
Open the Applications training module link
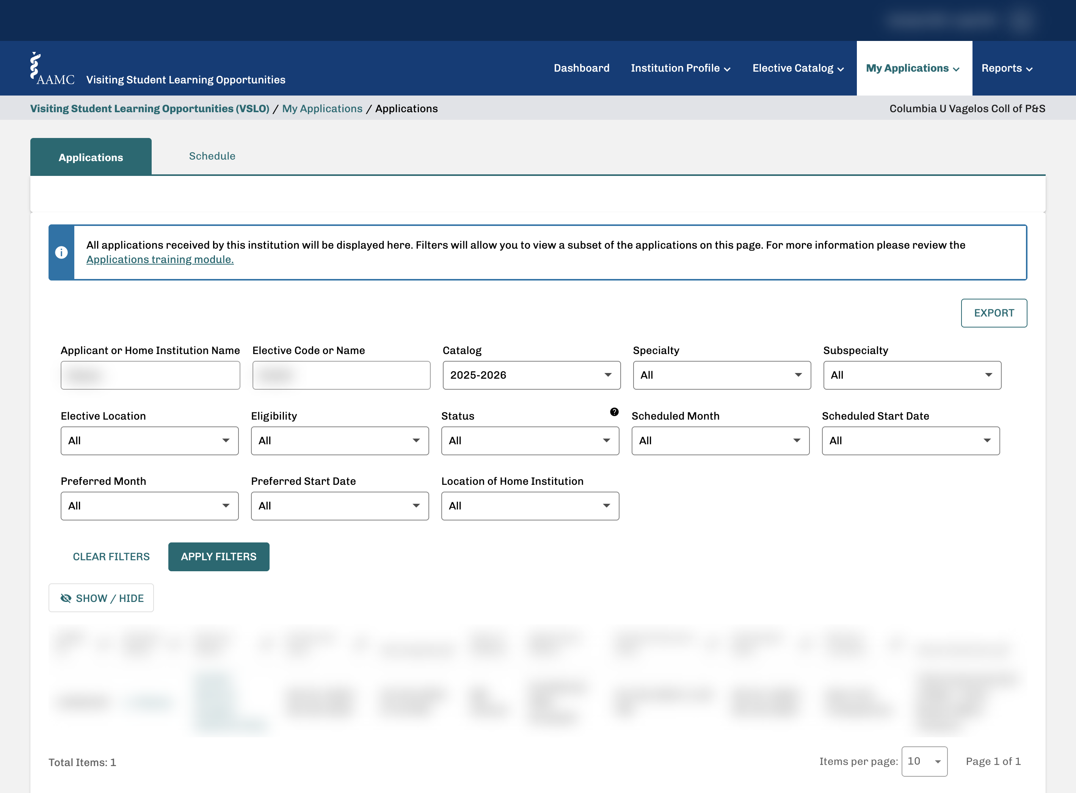coord(160,259)
